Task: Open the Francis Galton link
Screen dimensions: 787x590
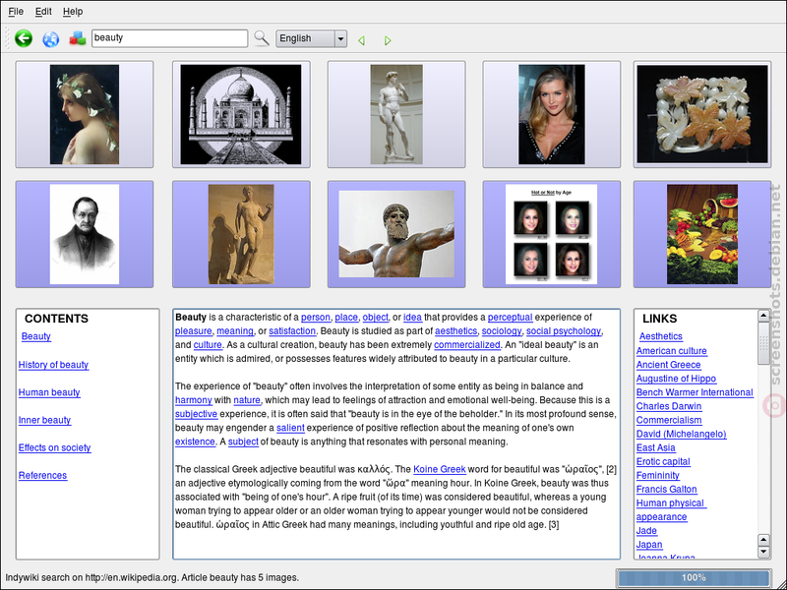Action: 667,489
